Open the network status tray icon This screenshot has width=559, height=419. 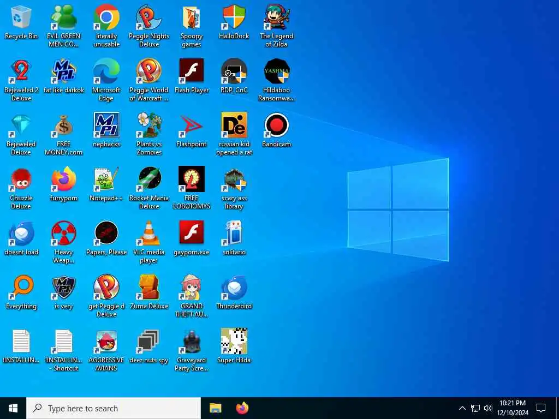click(475, 408)
